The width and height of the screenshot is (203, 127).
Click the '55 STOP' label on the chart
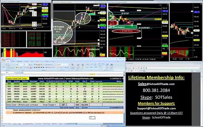125,13
